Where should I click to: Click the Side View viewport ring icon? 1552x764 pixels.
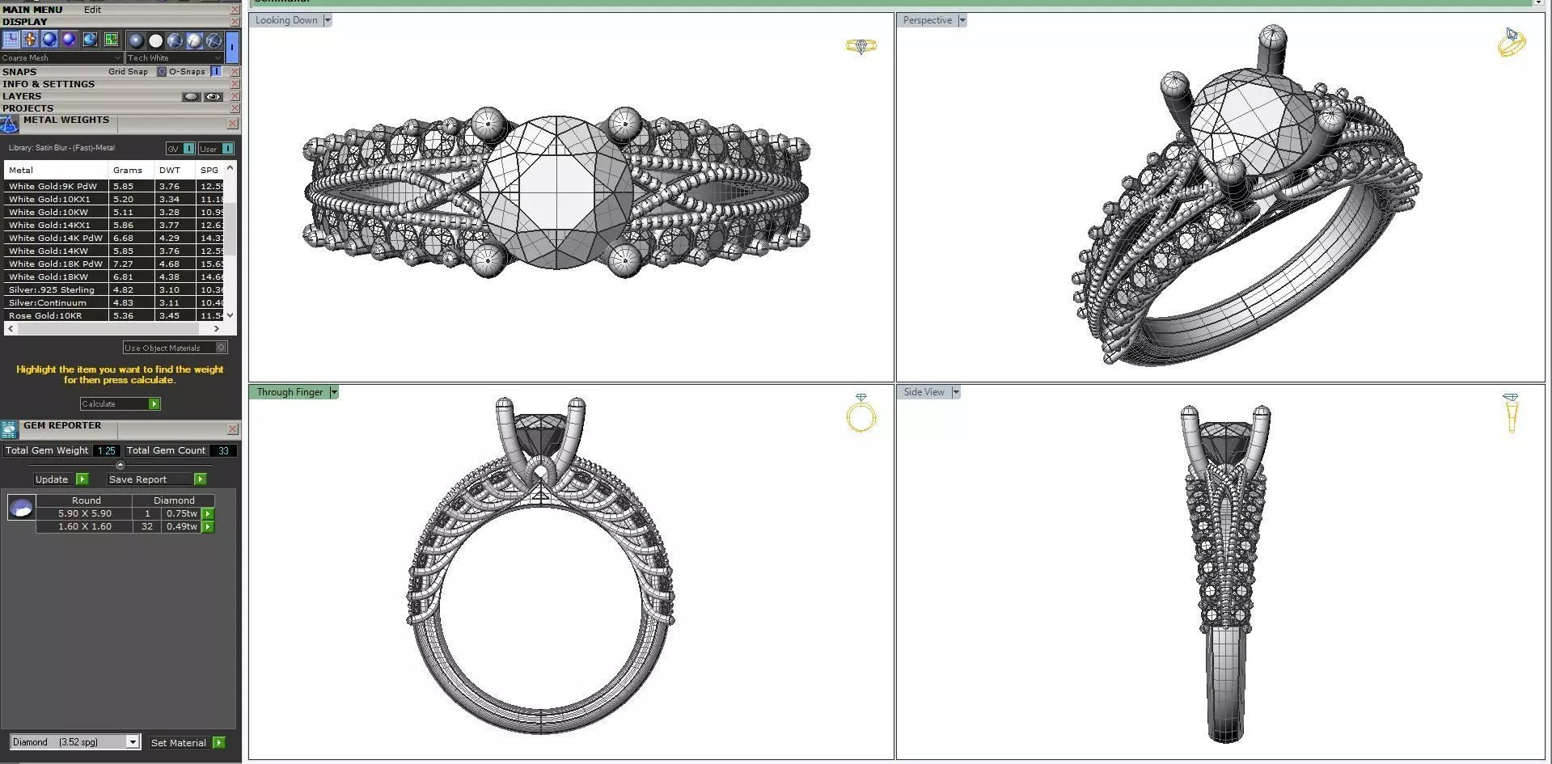[1511, 413]
